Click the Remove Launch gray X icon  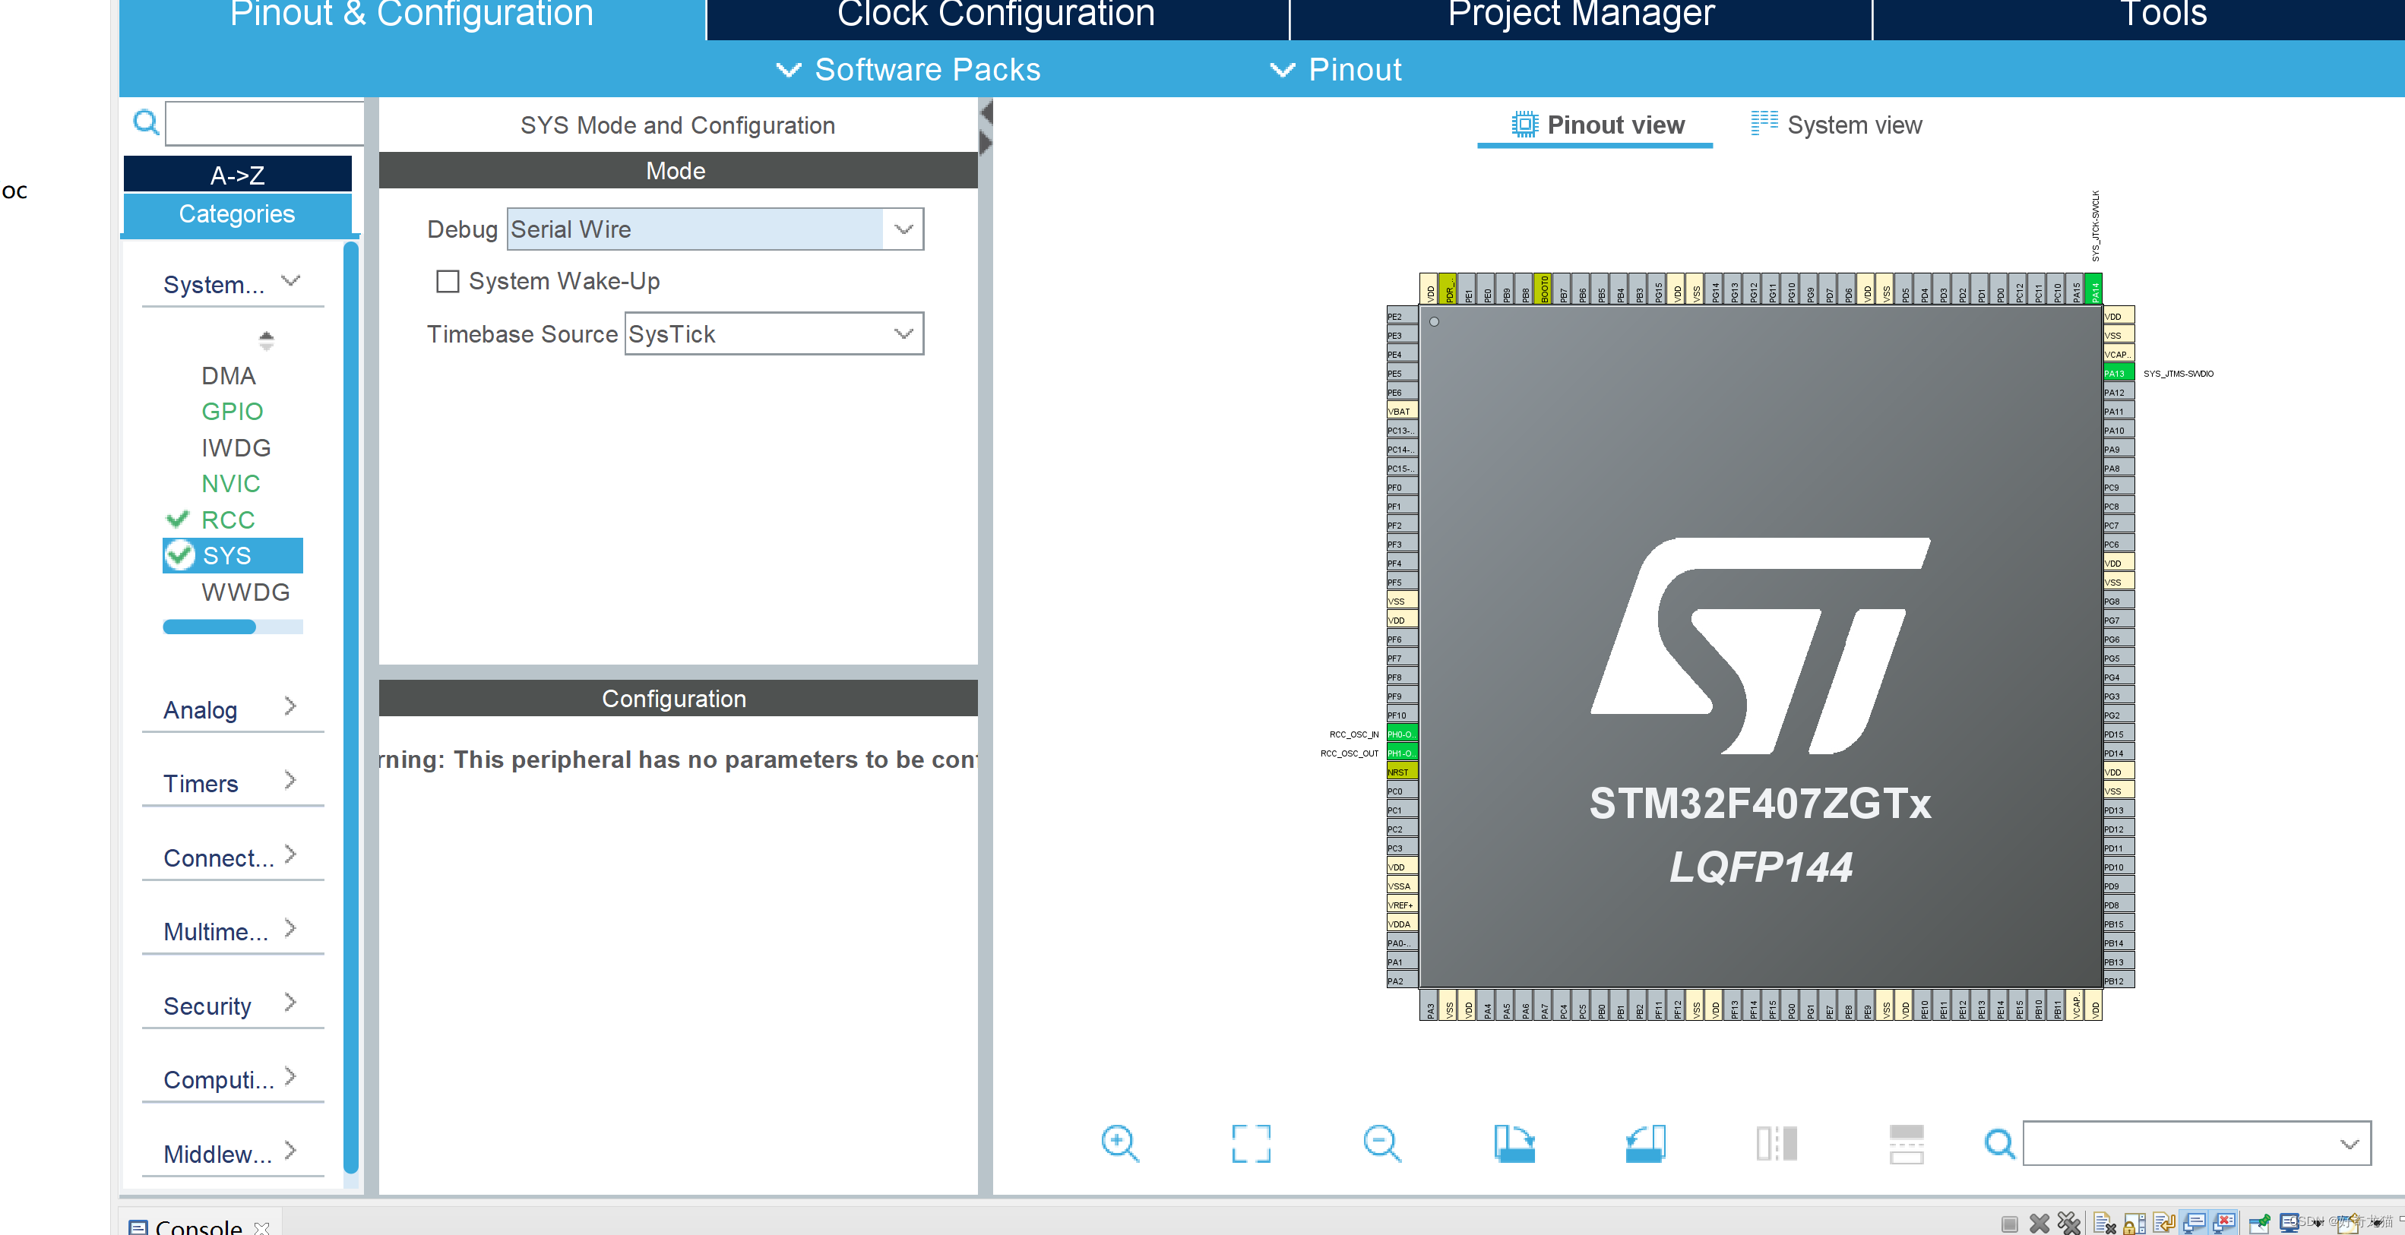coord(2039,1223)
